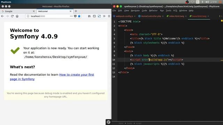Click the 'body' breadcrumb at editor bottom
The image size is (223, 125).
coord(130,123)
